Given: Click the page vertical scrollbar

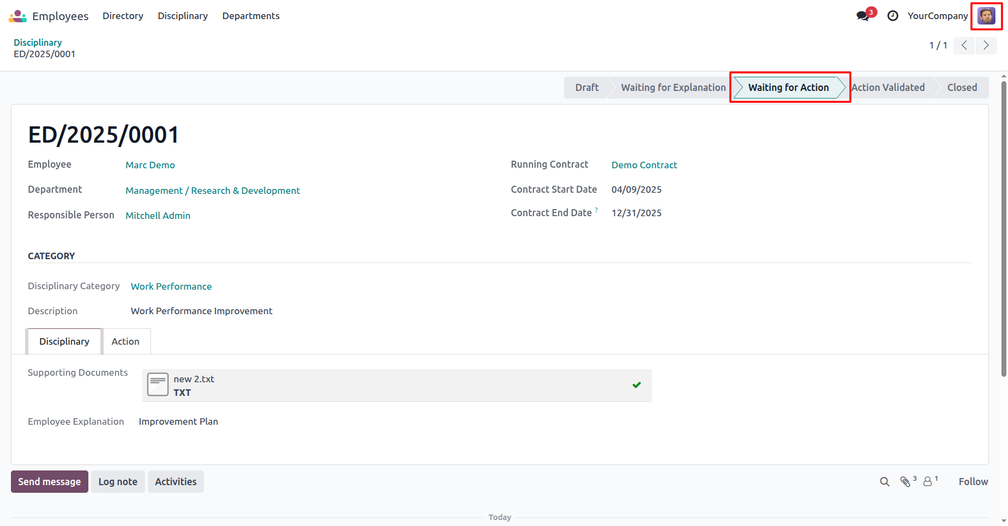Looking at the screenshot, I should tap(1004, 229).
